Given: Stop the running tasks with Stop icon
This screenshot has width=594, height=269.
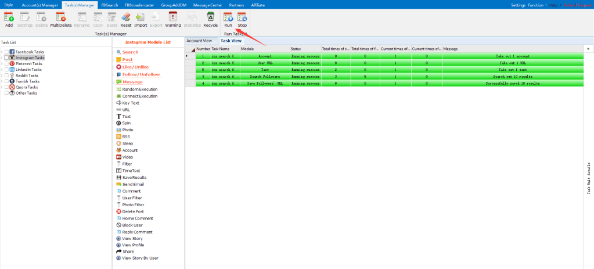Looking at the screenshot, I should tap(242, 17).
